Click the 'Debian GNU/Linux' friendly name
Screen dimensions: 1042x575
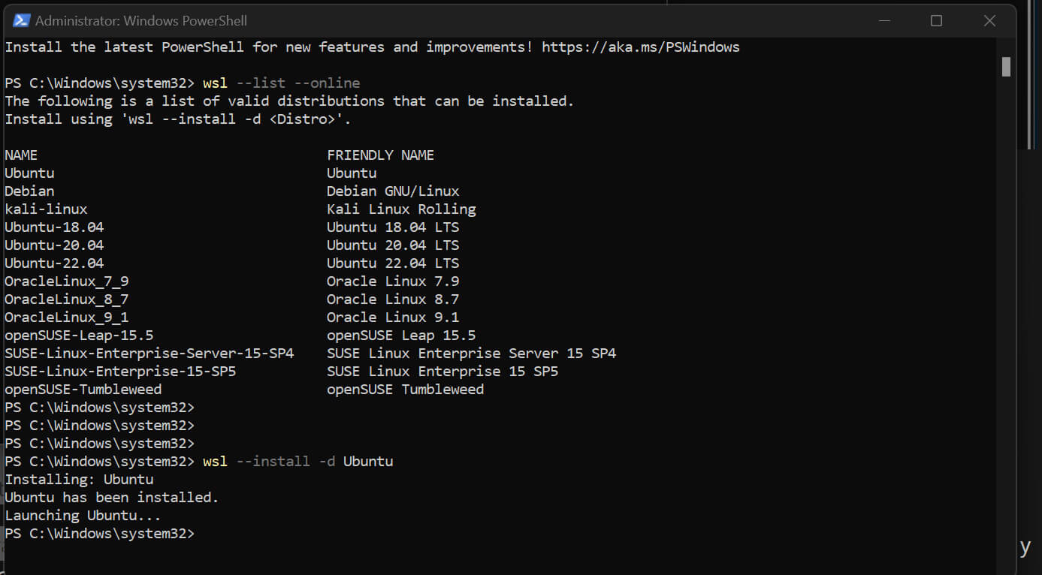coord(392,191)
